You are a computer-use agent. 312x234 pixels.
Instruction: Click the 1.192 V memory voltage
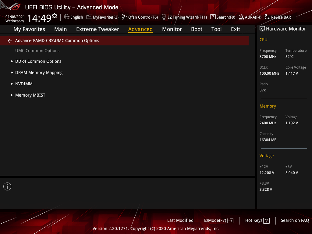pos(292,123)
